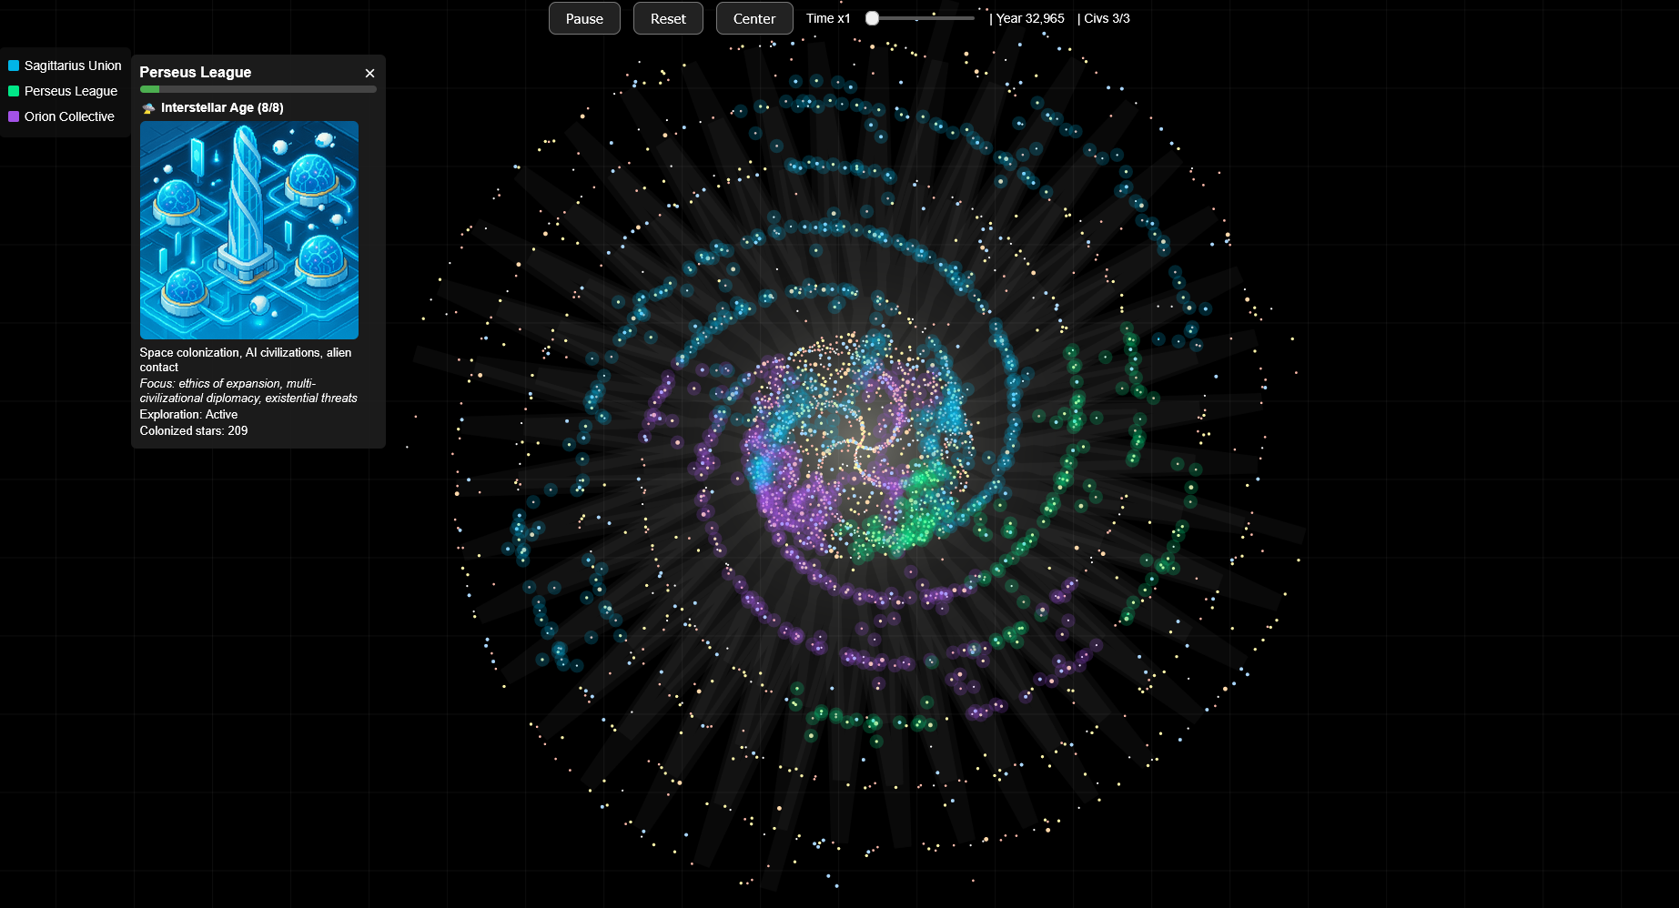Center the galaxy view

tap(754, 18)
